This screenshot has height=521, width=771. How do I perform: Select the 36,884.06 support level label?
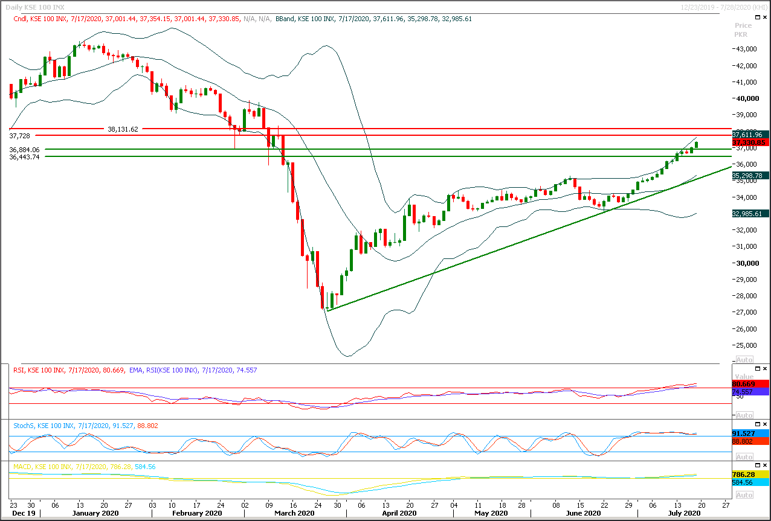(25, 150)
